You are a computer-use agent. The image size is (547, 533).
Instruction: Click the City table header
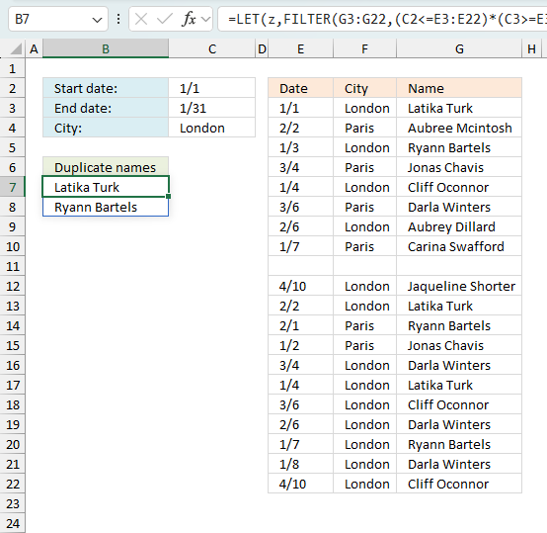coord(364,88)
